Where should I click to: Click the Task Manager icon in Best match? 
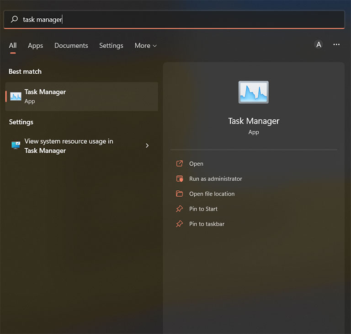pyautogui.click(x=16, y=97)
